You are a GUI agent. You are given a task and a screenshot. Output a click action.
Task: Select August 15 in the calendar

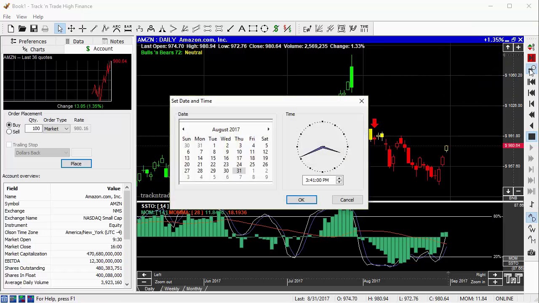coord(213,158)
